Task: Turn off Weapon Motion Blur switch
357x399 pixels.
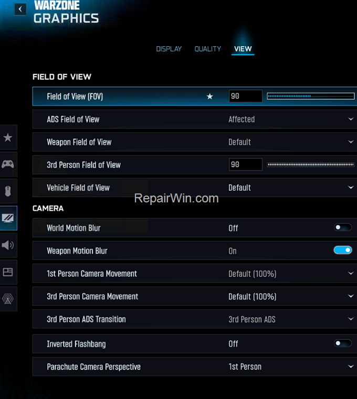Action: (343, 250)
